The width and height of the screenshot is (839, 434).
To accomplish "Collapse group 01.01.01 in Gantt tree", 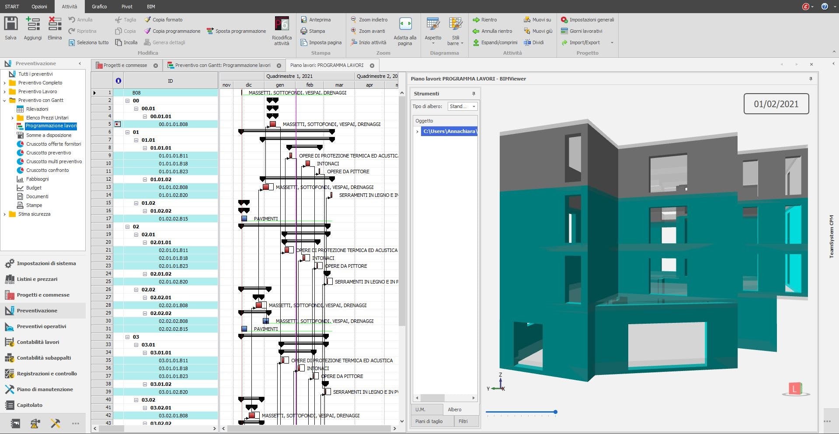I will [x=145, y=148].
